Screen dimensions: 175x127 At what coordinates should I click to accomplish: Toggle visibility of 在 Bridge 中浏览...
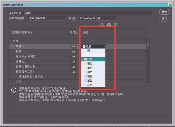coord(73,56)
